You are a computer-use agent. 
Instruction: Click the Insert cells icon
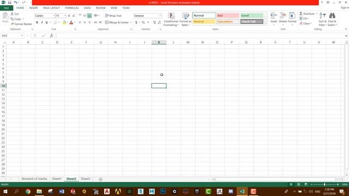click(x=274, y=16)
